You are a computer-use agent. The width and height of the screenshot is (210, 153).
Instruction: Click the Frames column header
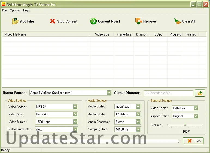click(191, 34)
